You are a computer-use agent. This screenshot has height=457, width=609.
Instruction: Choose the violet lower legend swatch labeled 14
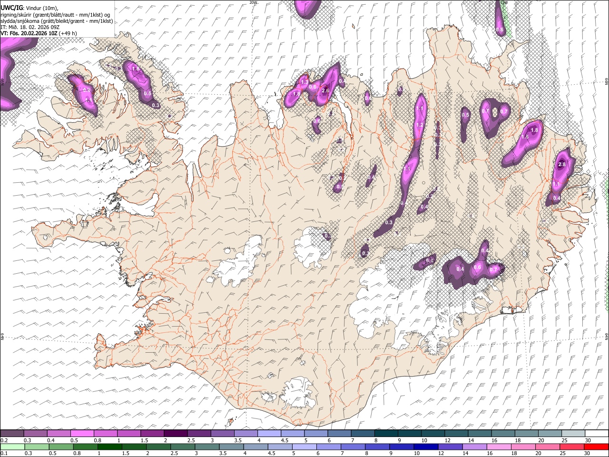474,447
